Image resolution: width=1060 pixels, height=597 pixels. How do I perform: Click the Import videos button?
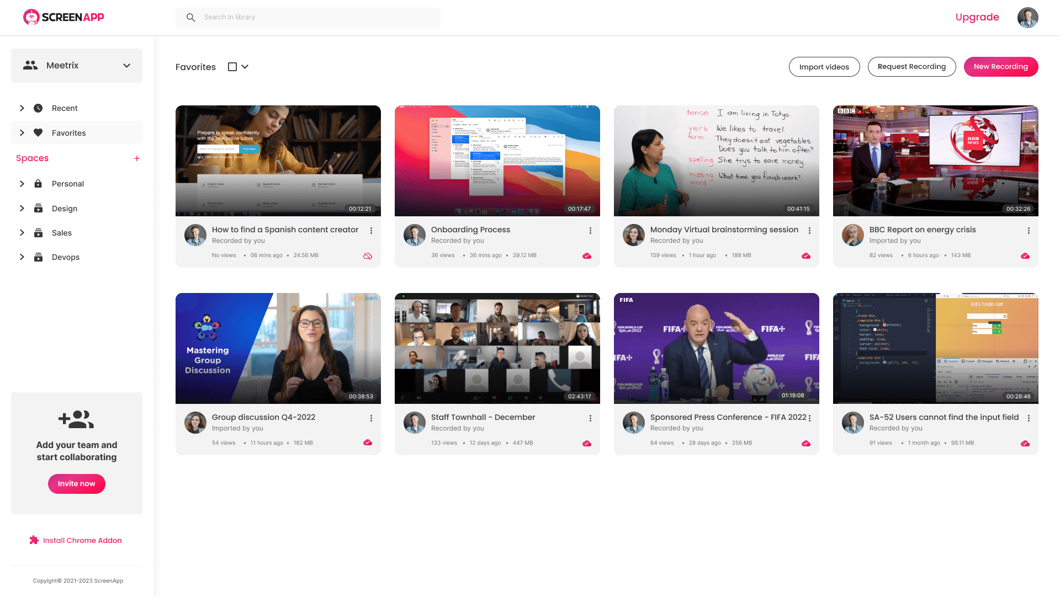(824, 67)
